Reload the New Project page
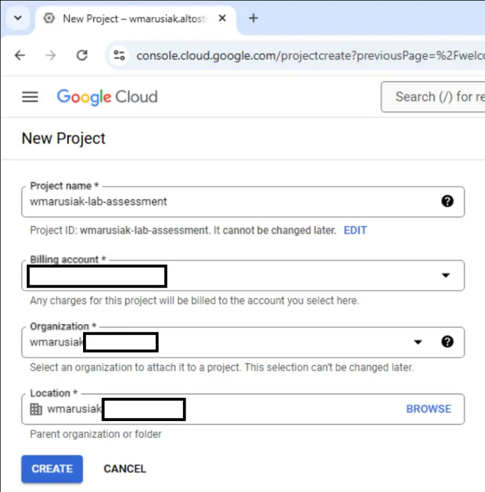Viewport: 485px width, 492px height. pos(82,55)
